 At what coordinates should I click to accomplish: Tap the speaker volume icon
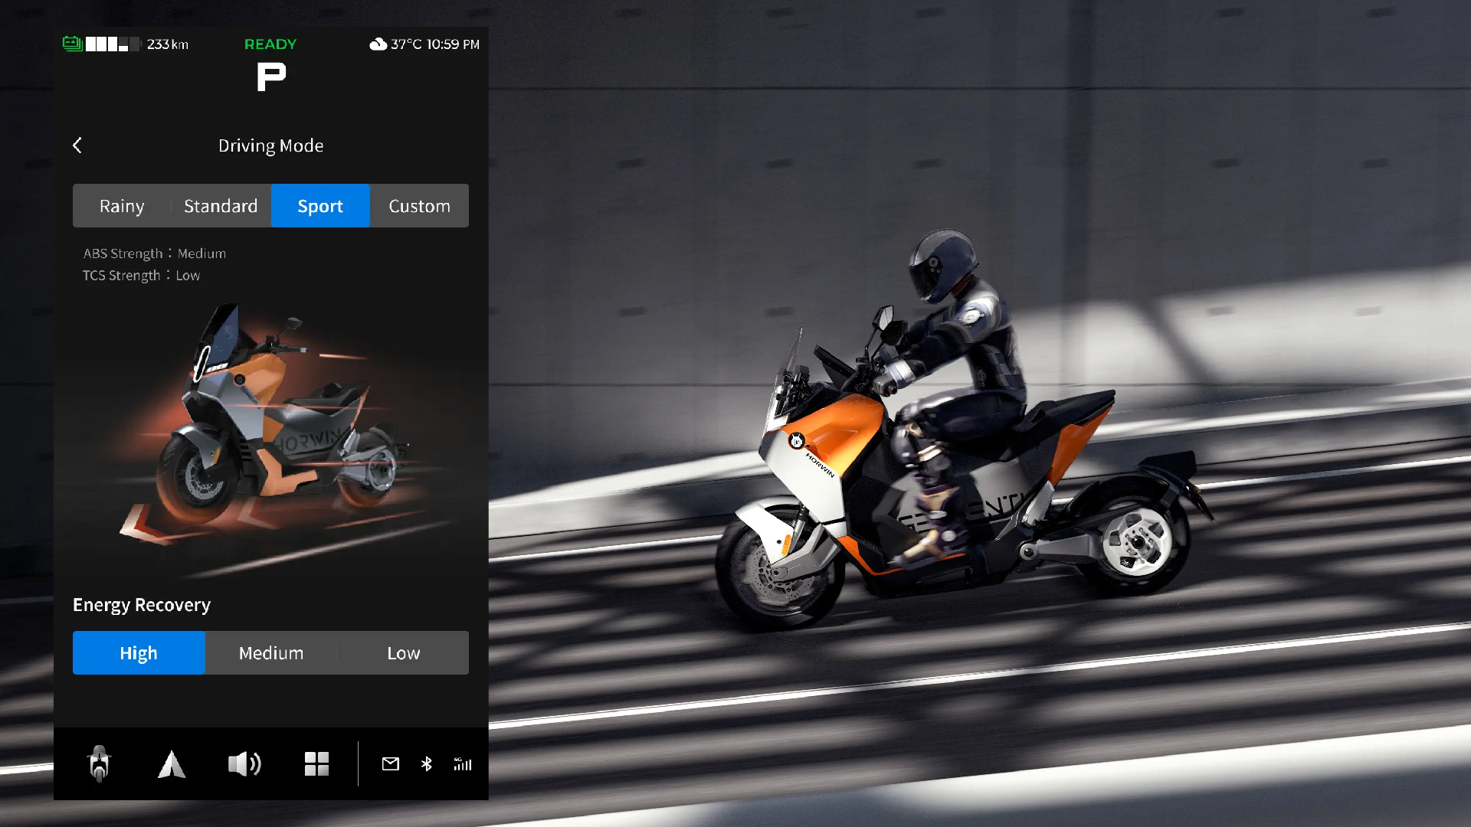(244, 763)
